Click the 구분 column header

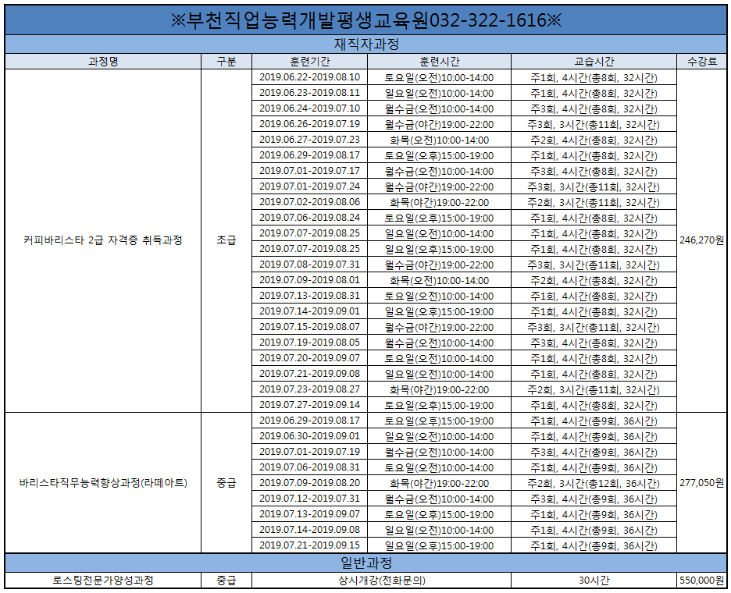point(226,62)
